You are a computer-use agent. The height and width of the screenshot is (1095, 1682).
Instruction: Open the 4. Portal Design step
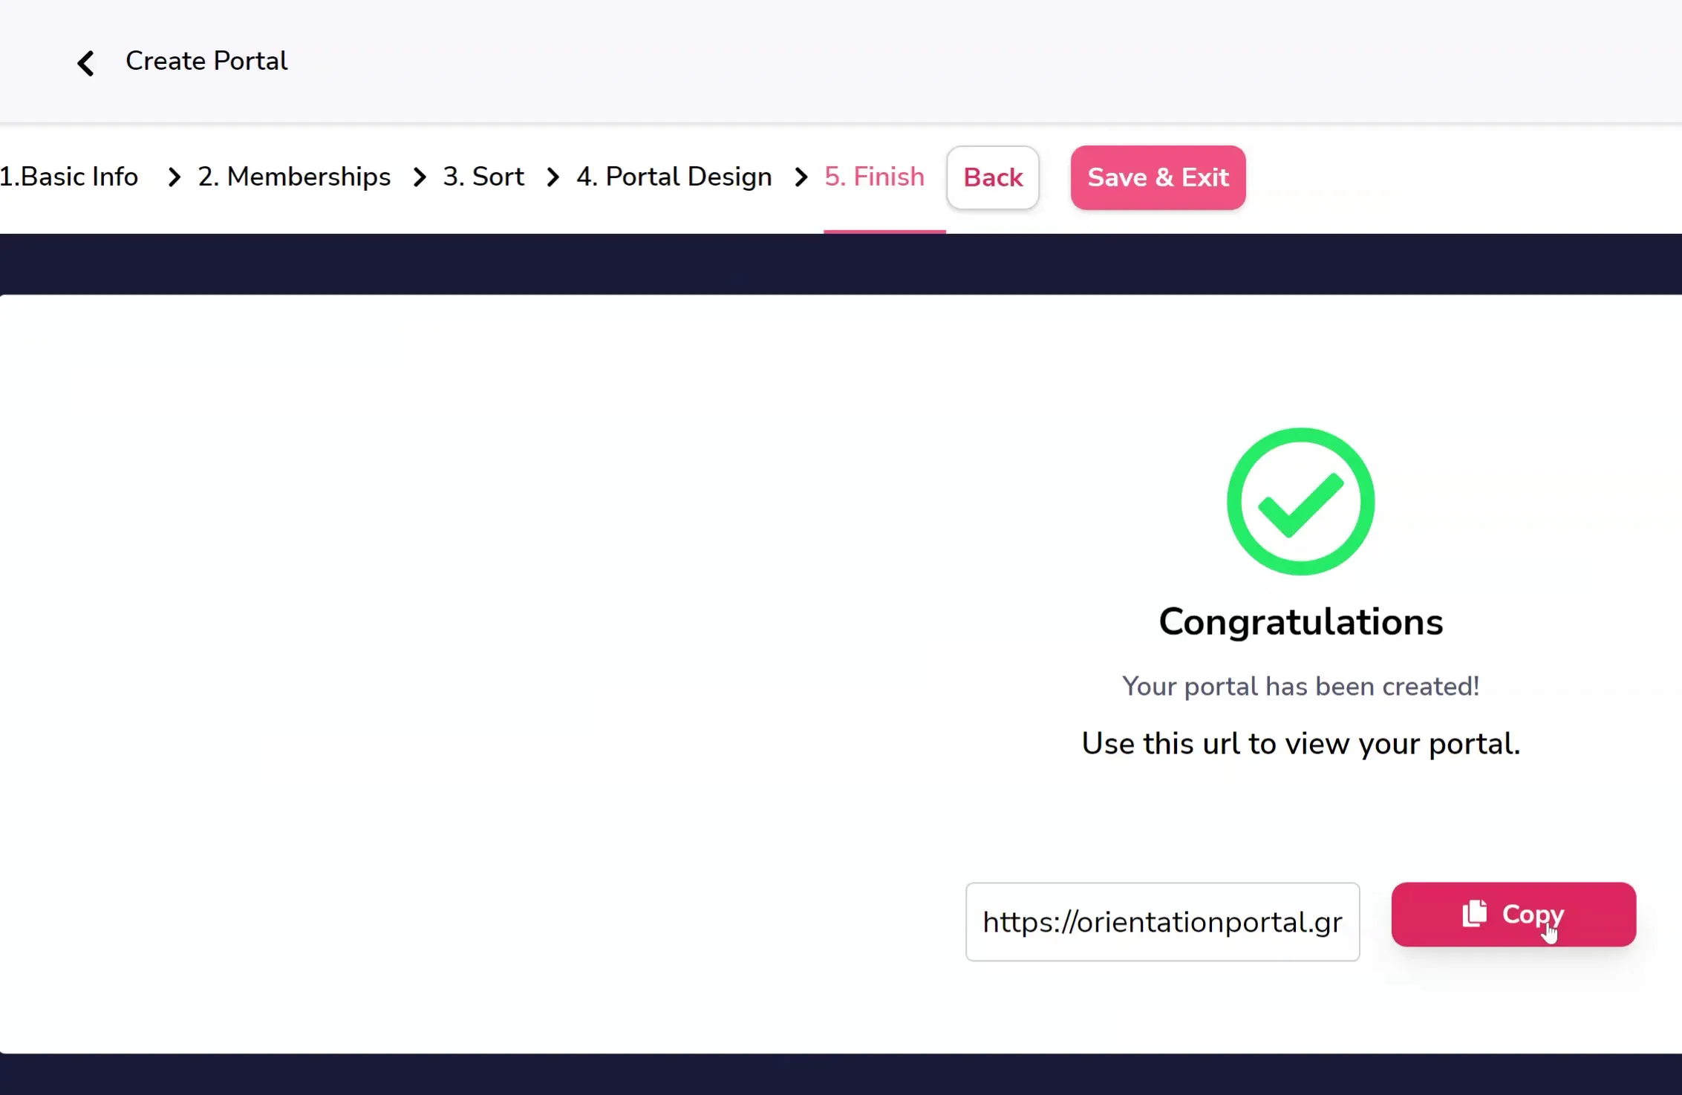click(x=674, y=177)
